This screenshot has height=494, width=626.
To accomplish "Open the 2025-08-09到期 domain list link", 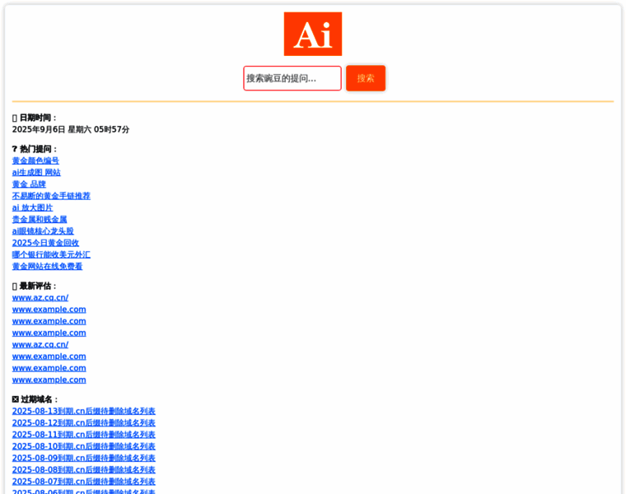I will pos(84,458).
